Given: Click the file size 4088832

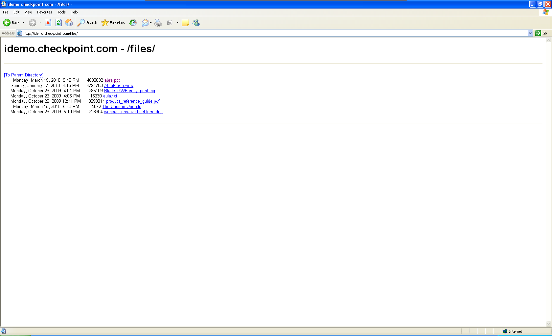Looking at the screenshot, I should click(x=95, y=80).
